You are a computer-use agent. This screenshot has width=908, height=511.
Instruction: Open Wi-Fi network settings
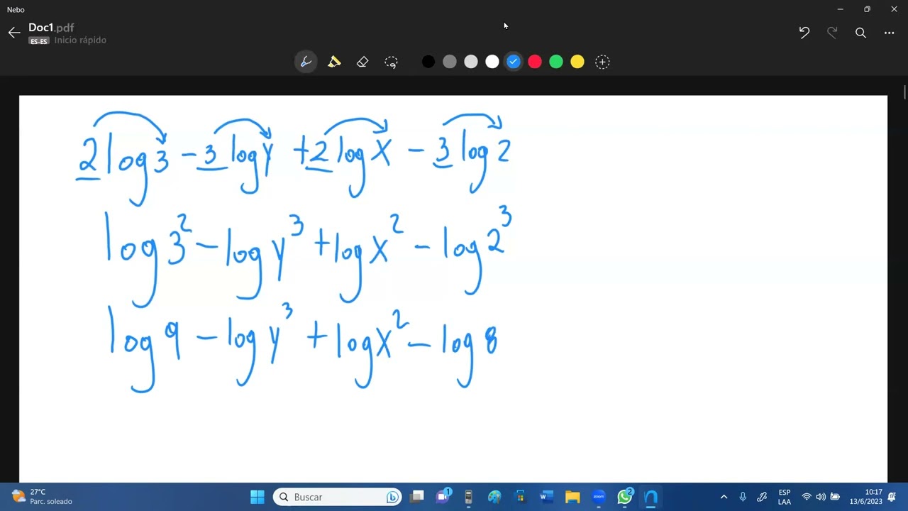807,497
